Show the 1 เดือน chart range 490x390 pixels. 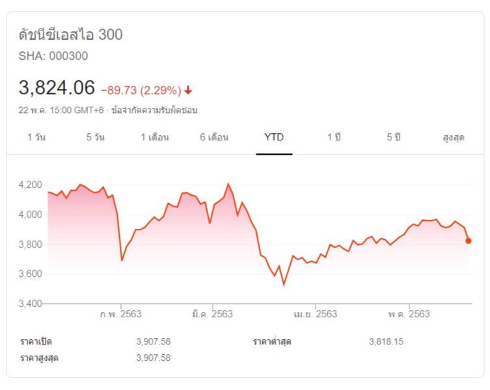pos(155,137)
